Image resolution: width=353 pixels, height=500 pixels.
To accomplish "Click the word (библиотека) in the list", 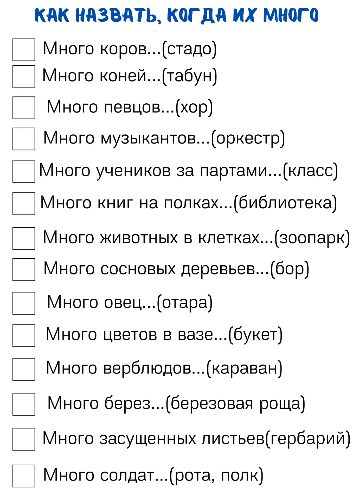I will click(x=285, y=203).
